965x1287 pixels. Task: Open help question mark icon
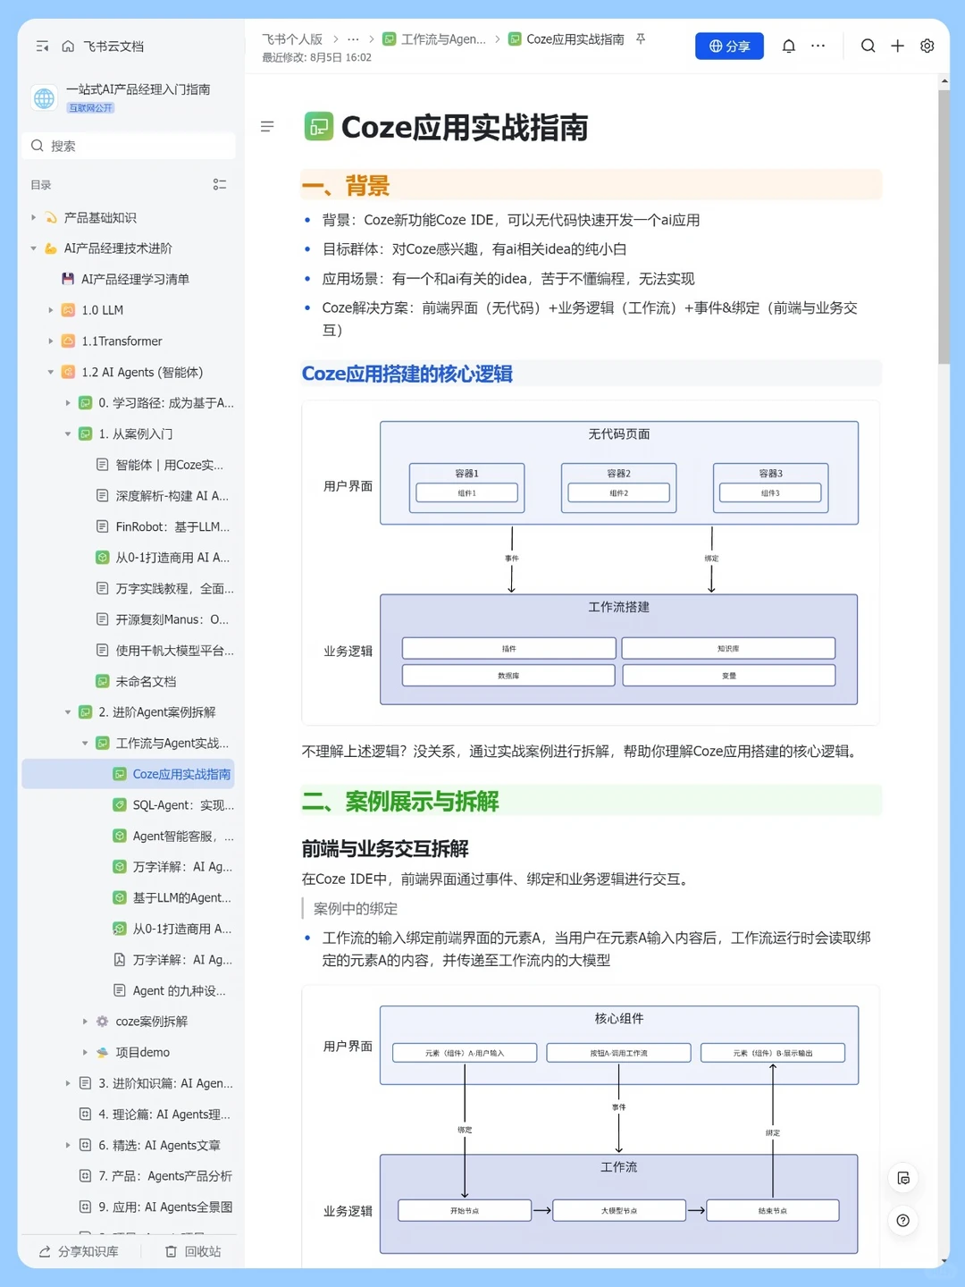pos(903,1221)
